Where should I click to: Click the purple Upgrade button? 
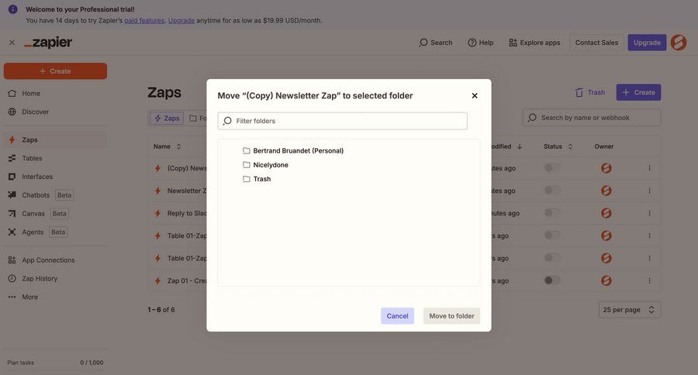coord(647,43)
